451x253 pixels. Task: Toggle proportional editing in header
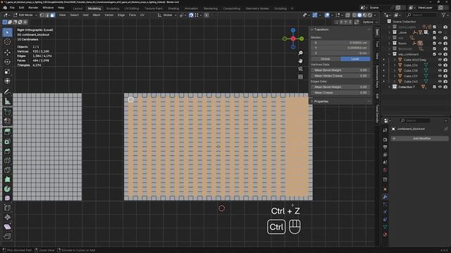[x=206, y=15]
